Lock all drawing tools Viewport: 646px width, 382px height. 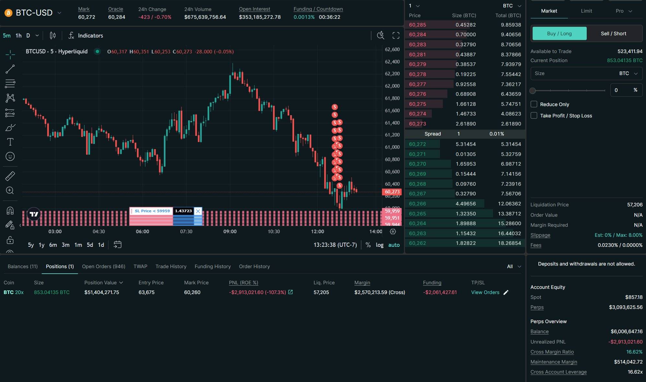[x=10, y=240]
